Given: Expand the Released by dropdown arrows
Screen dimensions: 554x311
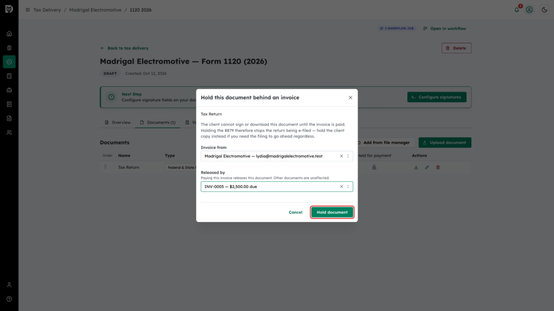Looking at the screenshot, I should (x=348, y=186).
